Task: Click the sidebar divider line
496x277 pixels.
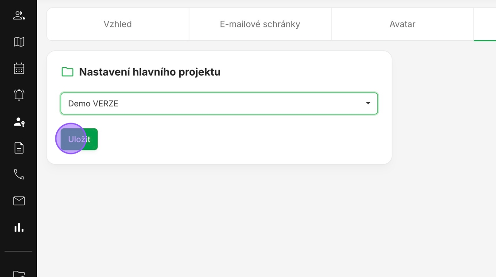Action: [19, 251]
